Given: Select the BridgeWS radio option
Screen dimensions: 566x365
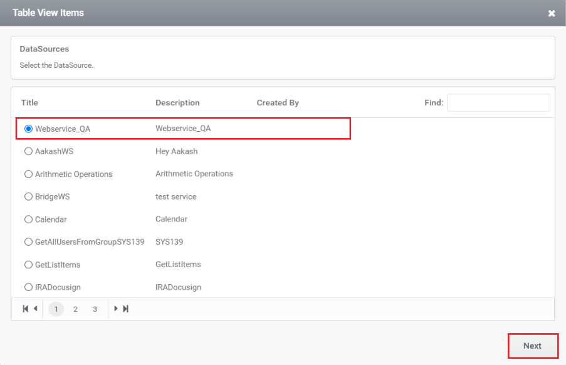Looking at the screenshot, I should pos(28,196).
